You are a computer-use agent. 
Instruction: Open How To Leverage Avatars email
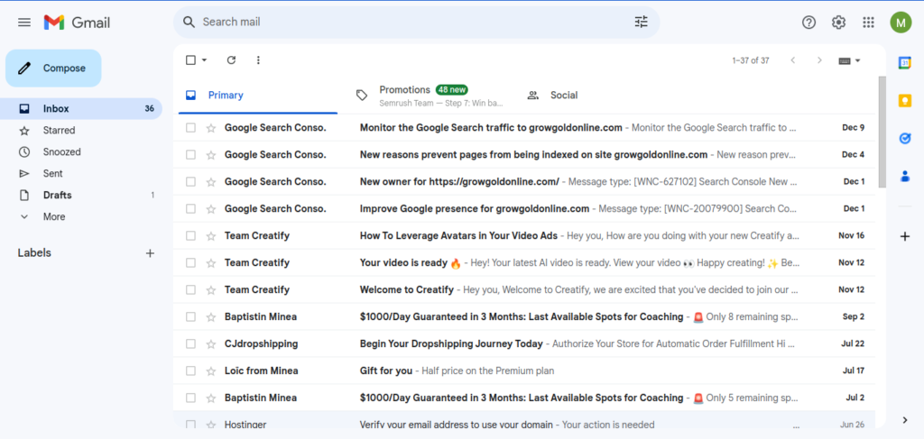524,236
